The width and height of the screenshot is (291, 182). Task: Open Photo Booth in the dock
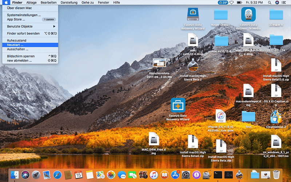[143, 175]
